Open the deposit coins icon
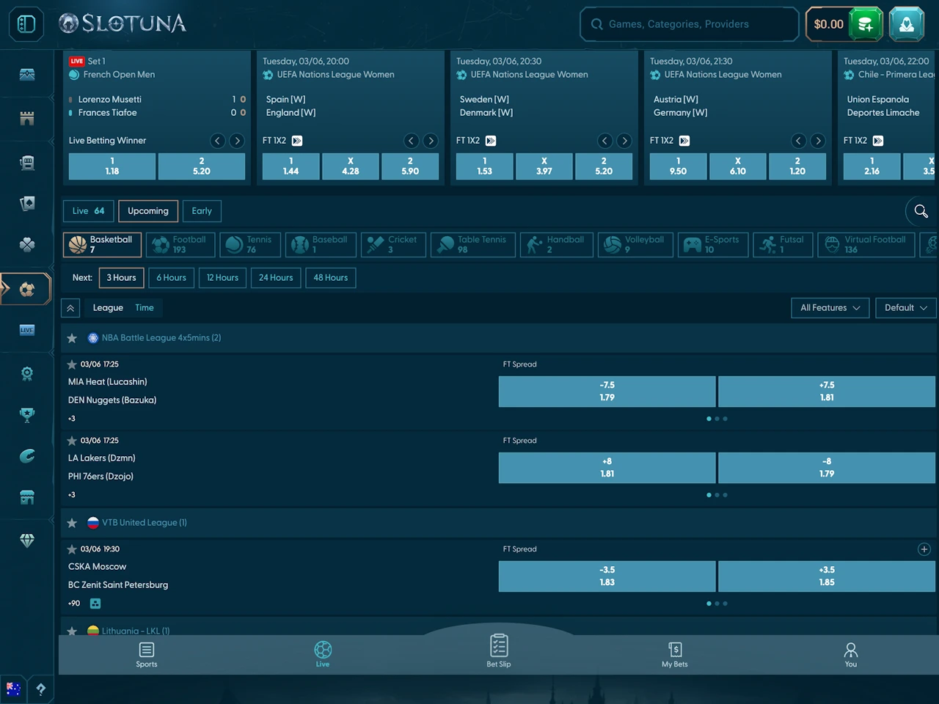This screenshot has width=939, height=704. pos(866,24)
